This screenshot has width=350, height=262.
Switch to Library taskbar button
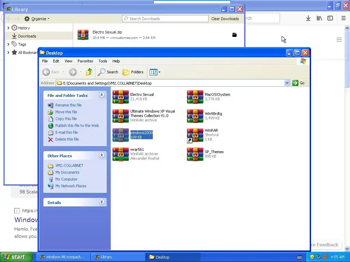(118, 257)
